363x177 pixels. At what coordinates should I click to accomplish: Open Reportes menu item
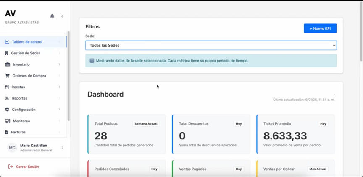33,98
